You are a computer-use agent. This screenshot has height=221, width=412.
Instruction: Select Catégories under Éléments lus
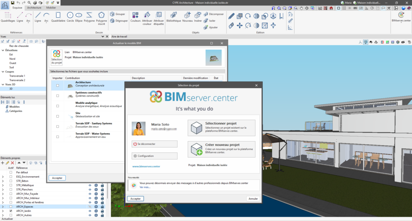pos(16,111)
